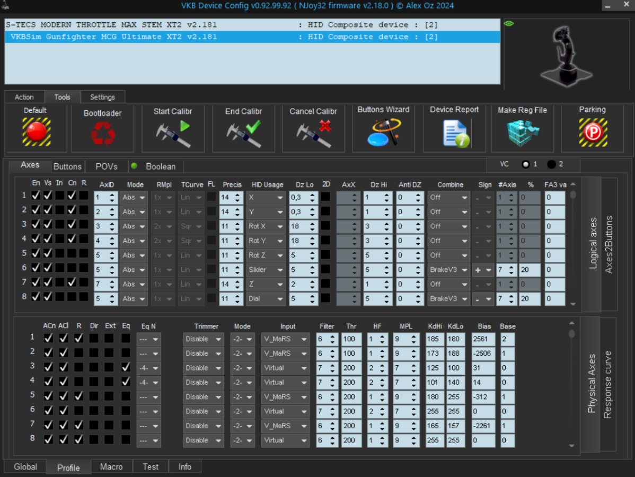Viewport: 635px width, 477px height.
Task: Click the End Calibr checkmark icon
Action: 243,134
